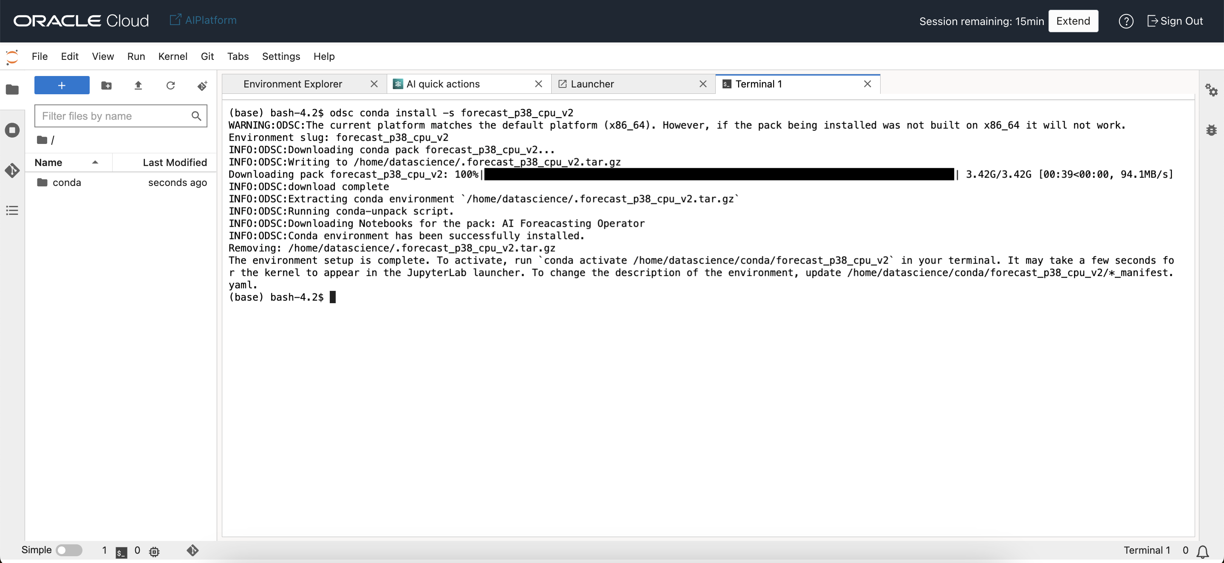The height and width of the screenshot is (563, 1224).
Task: Switch to the AI quick actions tab
Action: pyautogui.click(x=443, y=84)
